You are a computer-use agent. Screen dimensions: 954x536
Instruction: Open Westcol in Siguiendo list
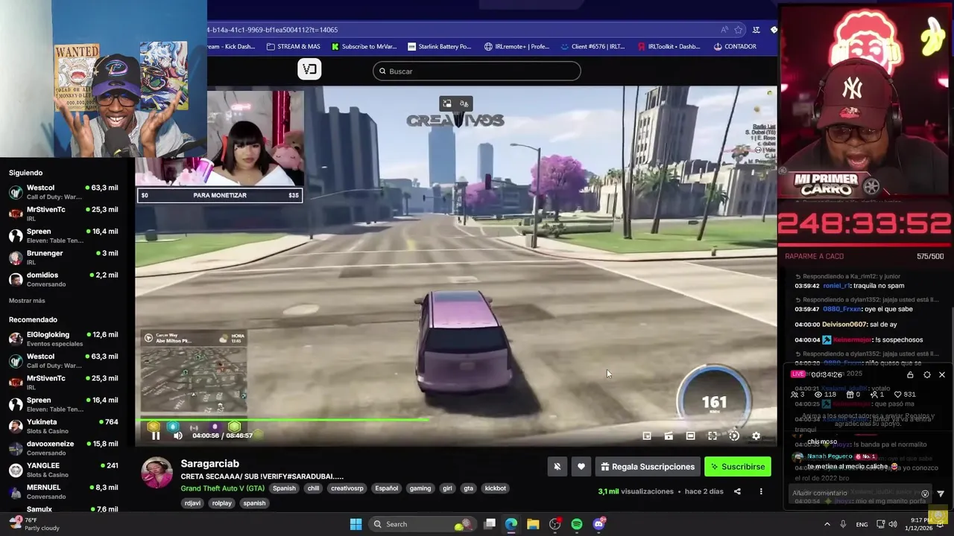pos(63,192)
